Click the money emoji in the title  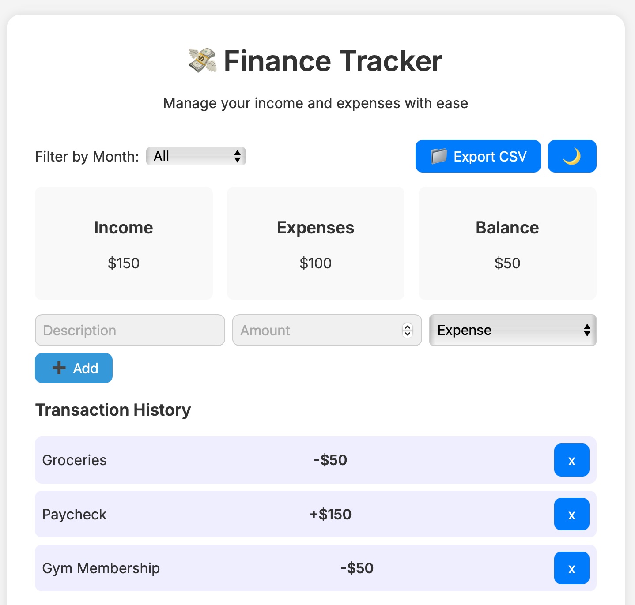[x=202, y=61]
